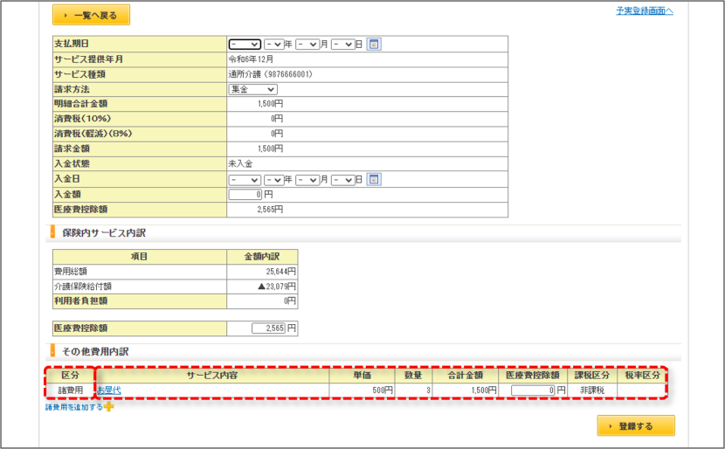Click the 入金額 input field

coord(245,195)
